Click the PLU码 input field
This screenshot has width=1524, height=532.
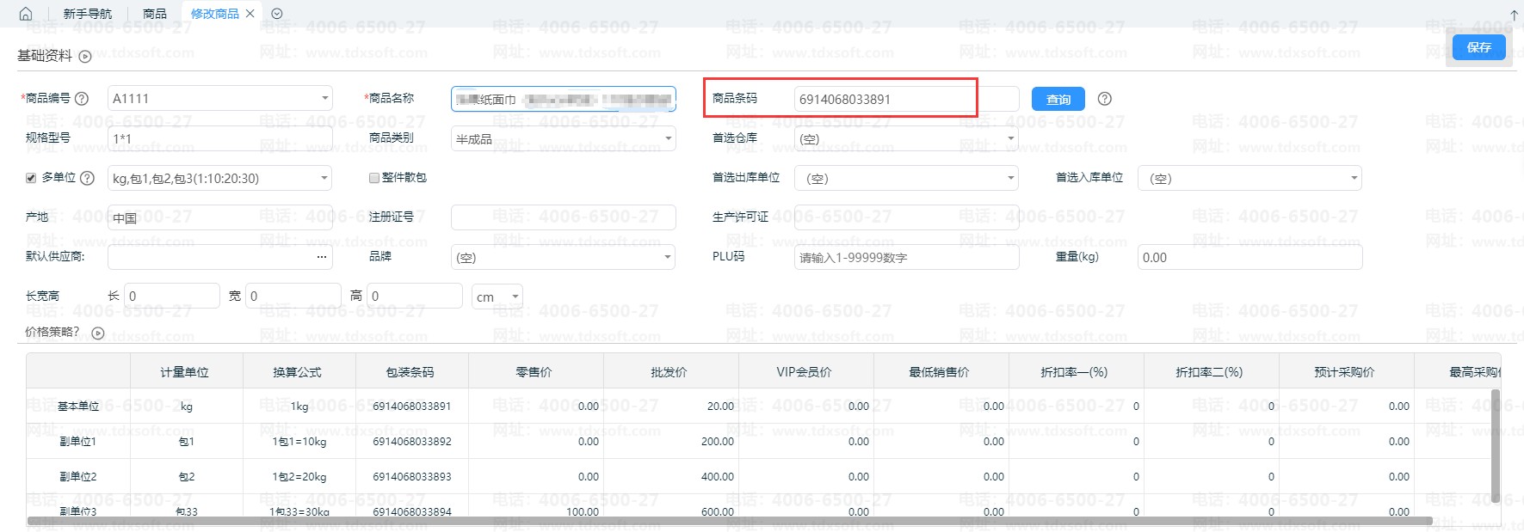pos(906,257)
